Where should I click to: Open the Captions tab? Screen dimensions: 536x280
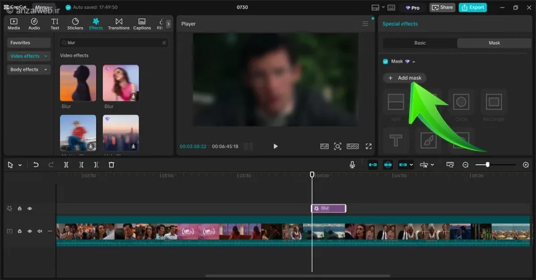(x=142, y=24)
